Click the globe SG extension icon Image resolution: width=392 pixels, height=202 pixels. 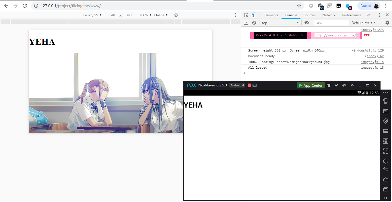pos(321,6)
